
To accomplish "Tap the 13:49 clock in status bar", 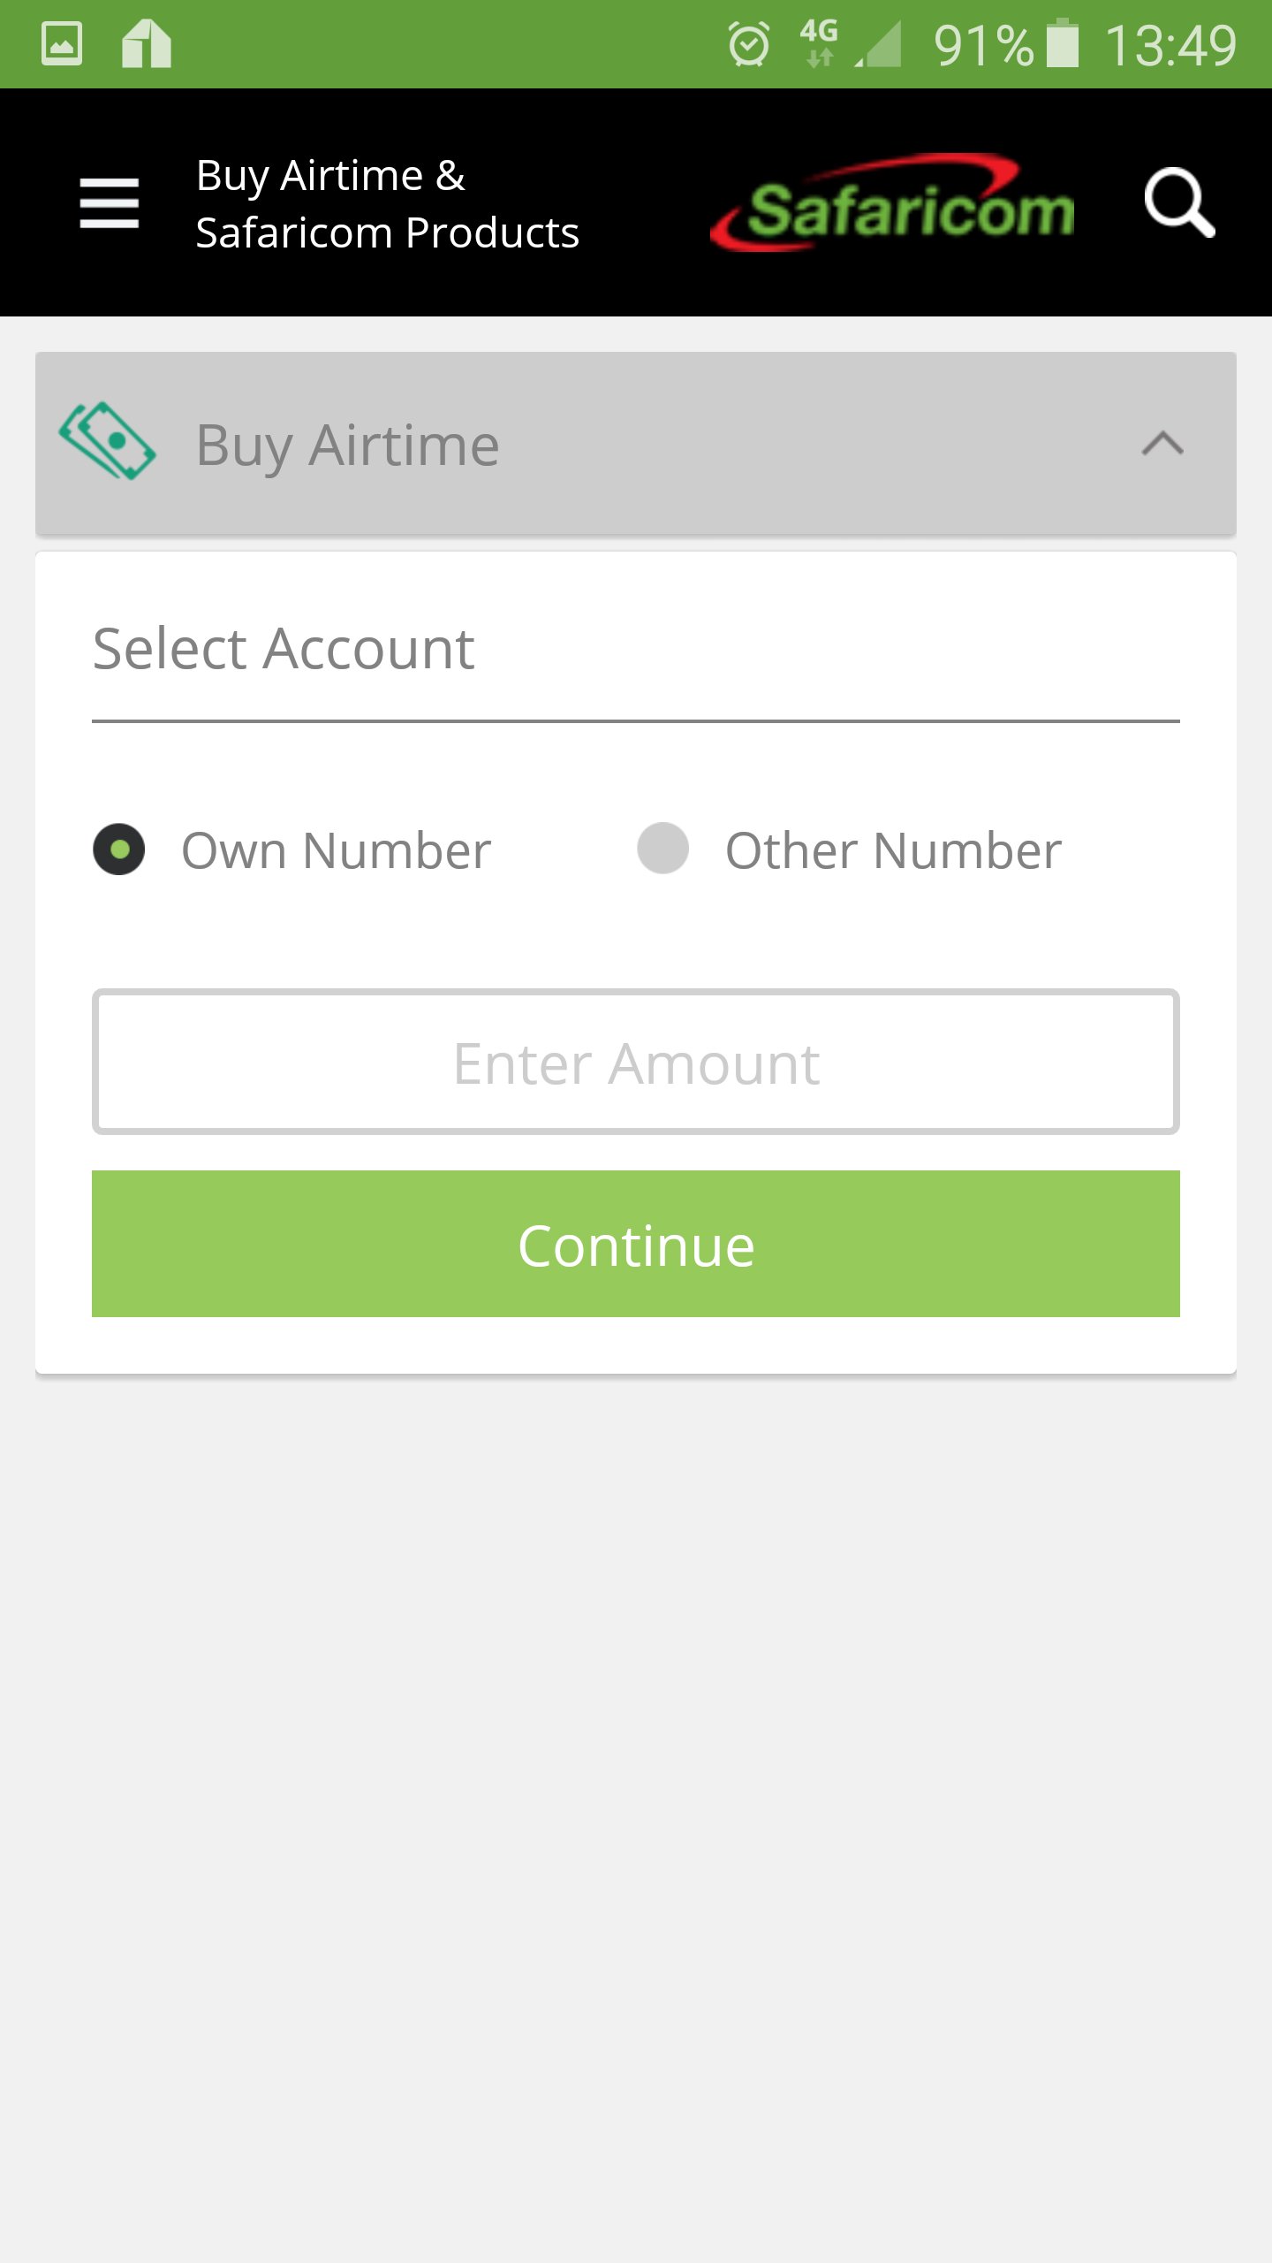I will coord(1171,45).
